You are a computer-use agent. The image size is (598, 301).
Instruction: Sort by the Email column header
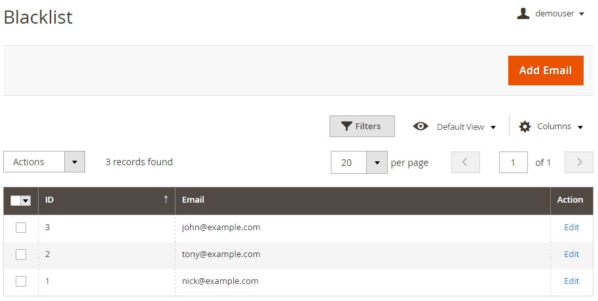click(193, 200)
